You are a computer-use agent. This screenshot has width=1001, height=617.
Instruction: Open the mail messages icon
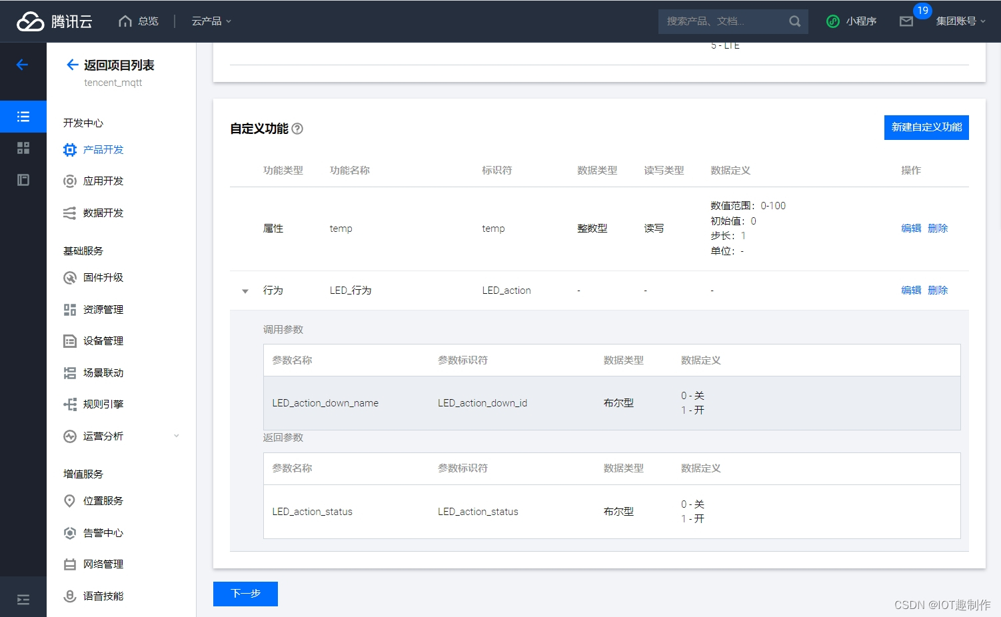tap(906, 21)
